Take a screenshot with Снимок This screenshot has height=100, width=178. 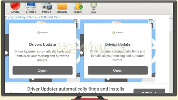[x=31, y=8]
